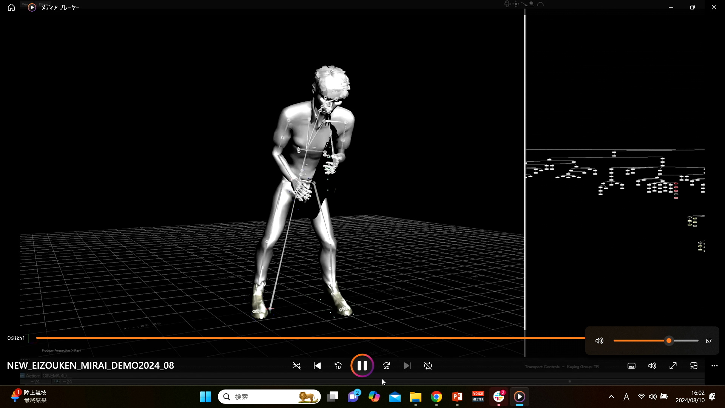Go to next track
The height and width of the screenshot is (408, 725).
click(407, 366)
